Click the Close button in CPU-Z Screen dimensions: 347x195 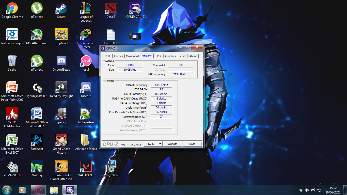(192, 144)
